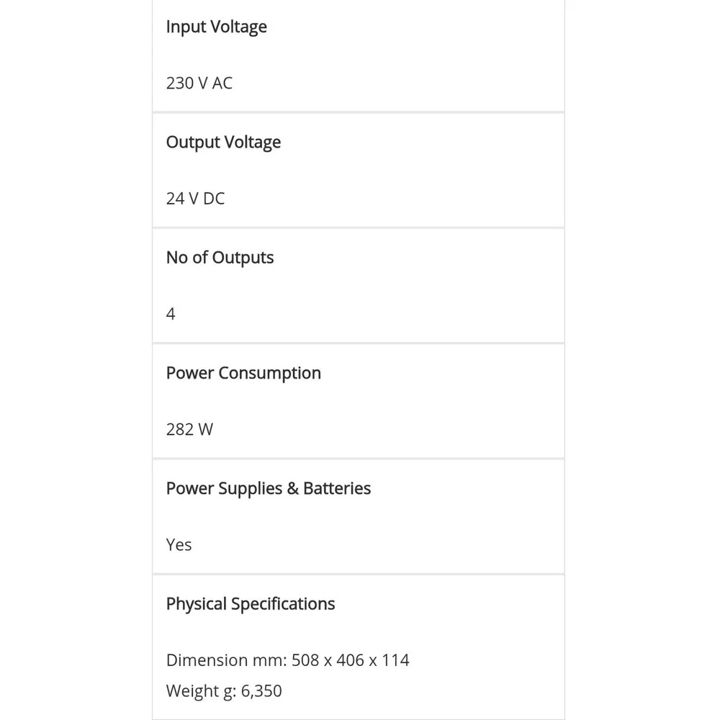This screenshot has height=720, width=720.
Task: Click the Physical Specifications heading
Action: point(251,604)
